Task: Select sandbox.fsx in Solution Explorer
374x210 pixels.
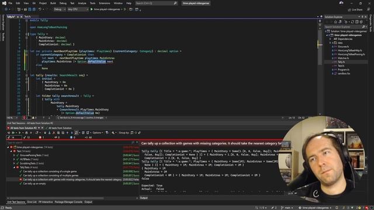Action: pos(344,73)
